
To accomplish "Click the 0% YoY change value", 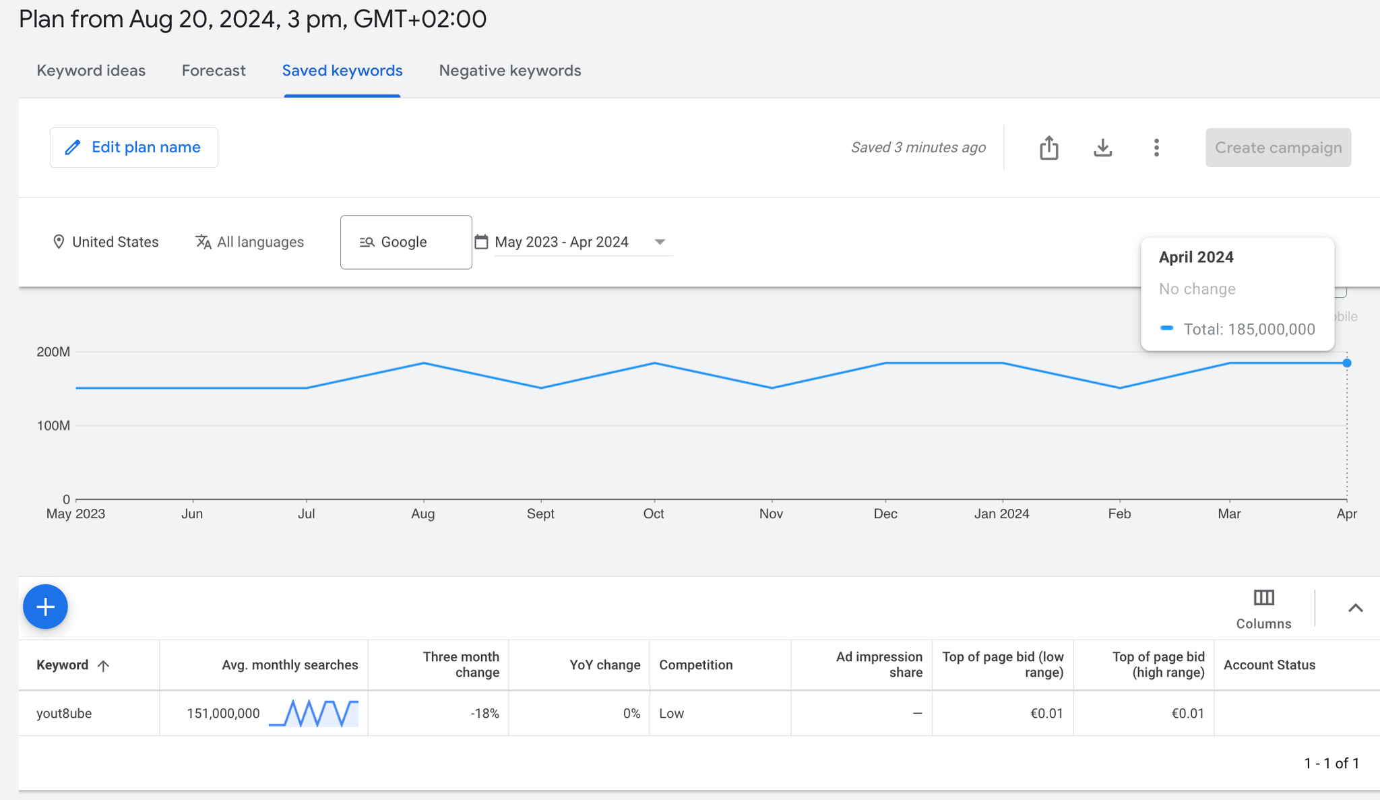I will [631, 713].
